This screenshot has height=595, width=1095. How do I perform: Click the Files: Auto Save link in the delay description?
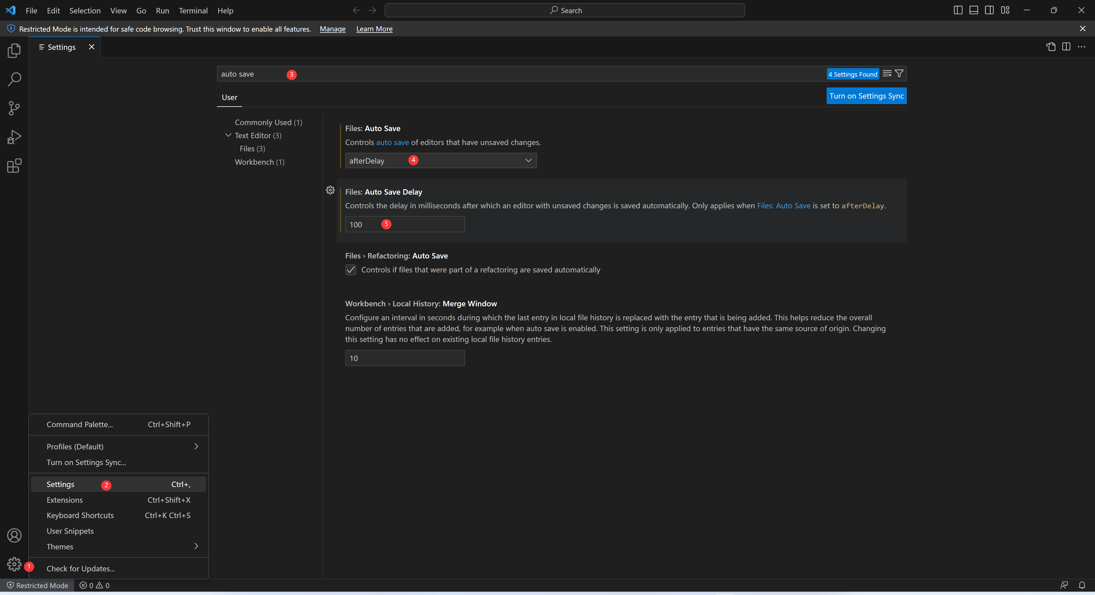(x=783, y=205)
